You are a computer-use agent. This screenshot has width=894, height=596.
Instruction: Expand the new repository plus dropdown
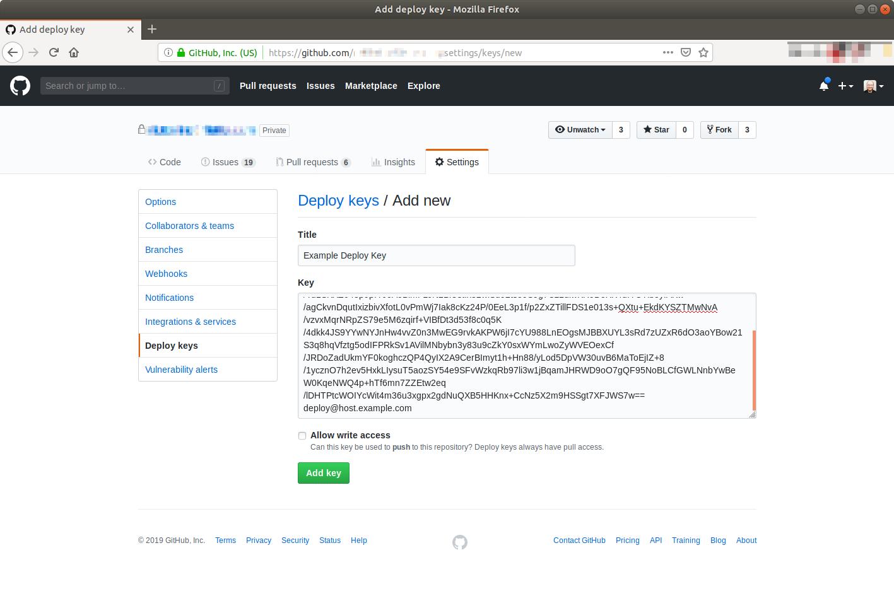[845, 85]
